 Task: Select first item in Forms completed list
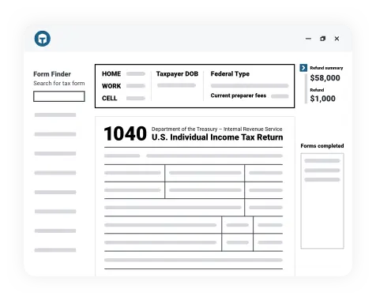(322, 161)
